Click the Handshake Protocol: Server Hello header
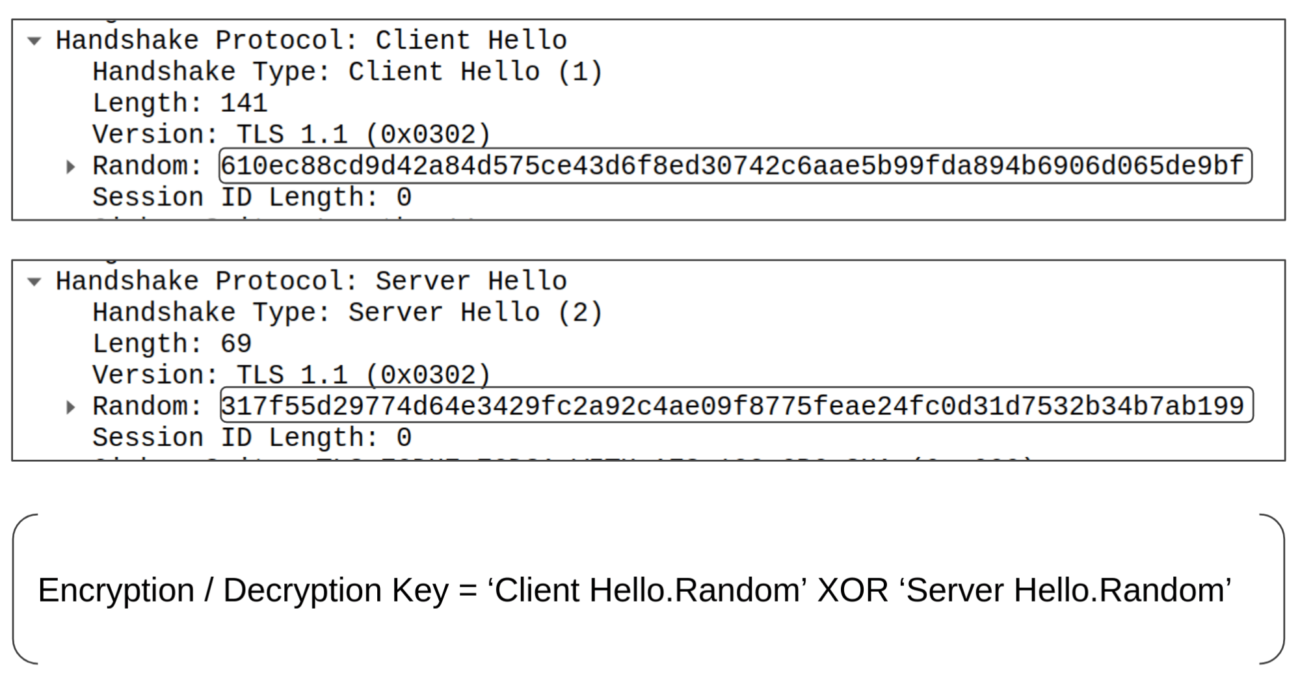This screenshot has height=677, width=1300. [312, 281]
